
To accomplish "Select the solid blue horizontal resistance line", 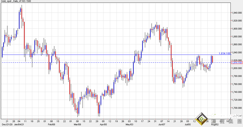I will (x=117, y=55).
